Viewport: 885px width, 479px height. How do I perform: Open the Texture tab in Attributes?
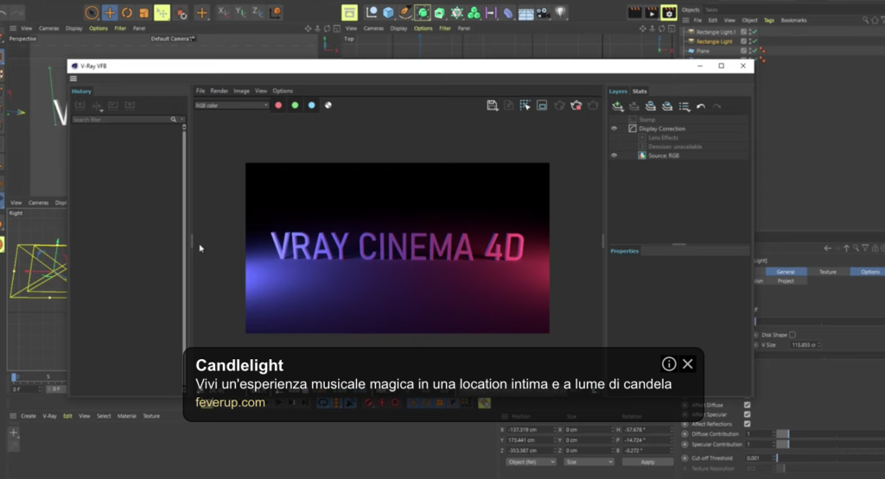point(827,272)
